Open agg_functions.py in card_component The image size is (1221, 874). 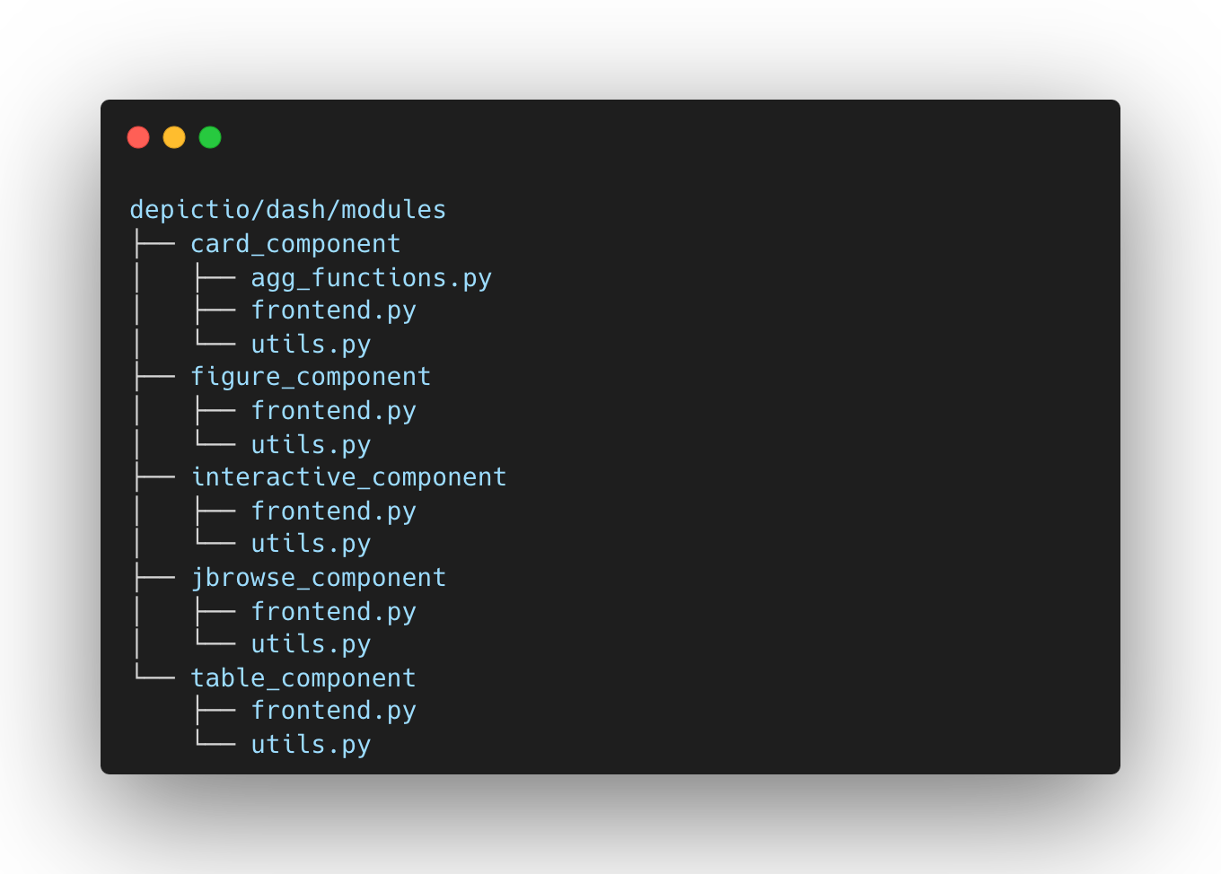click(371, 278)
